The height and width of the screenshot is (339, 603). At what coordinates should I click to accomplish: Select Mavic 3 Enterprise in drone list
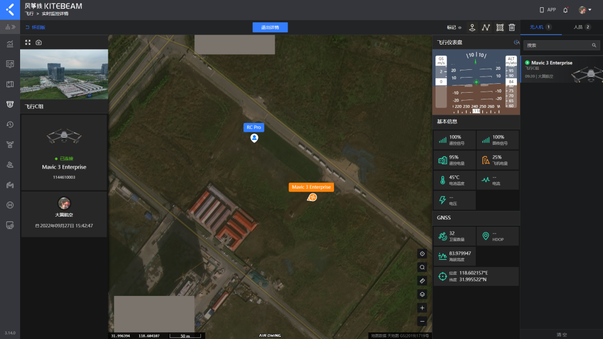pos(562,69)
